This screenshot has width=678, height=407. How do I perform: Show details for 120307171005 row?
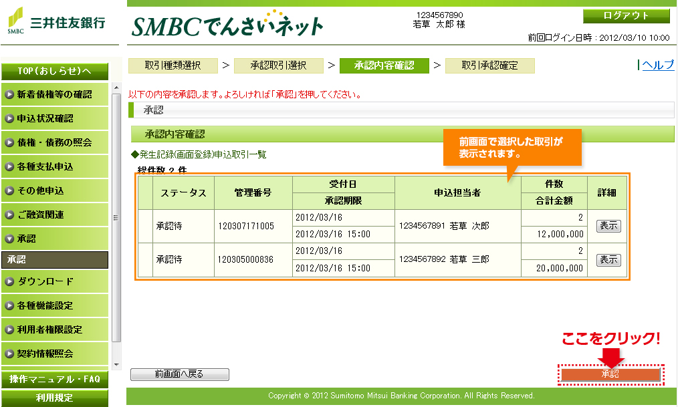(608, 226)
